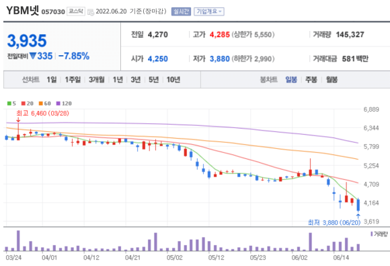Click the 6,889 price axis label
The height and width of the screenshot is (266, 390).
point(371,109)
